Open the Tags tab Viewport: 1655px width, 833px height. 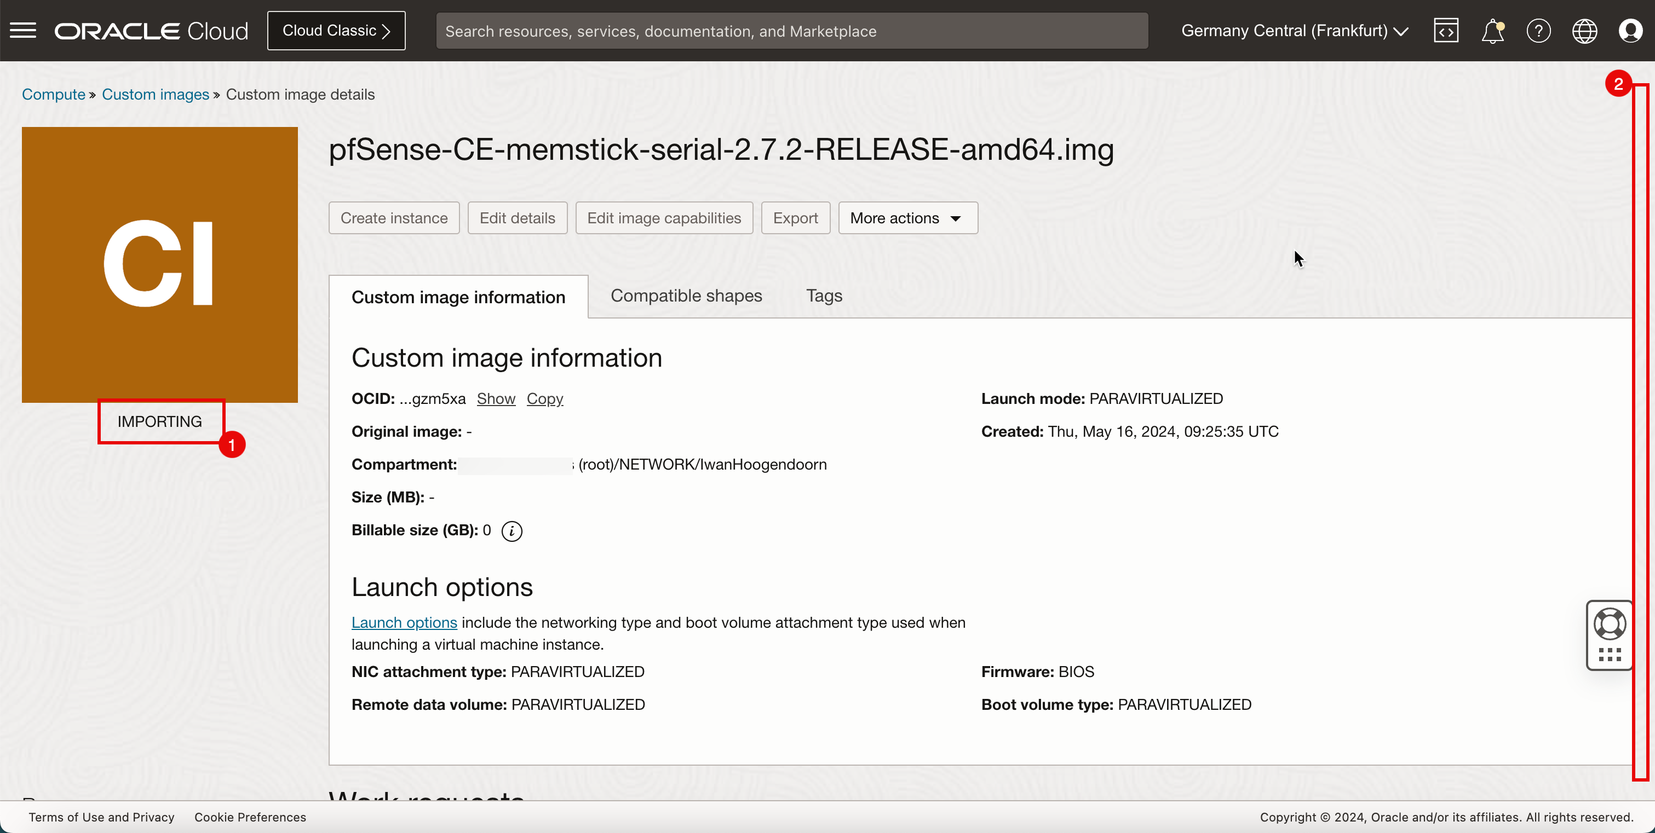[824, 296]
